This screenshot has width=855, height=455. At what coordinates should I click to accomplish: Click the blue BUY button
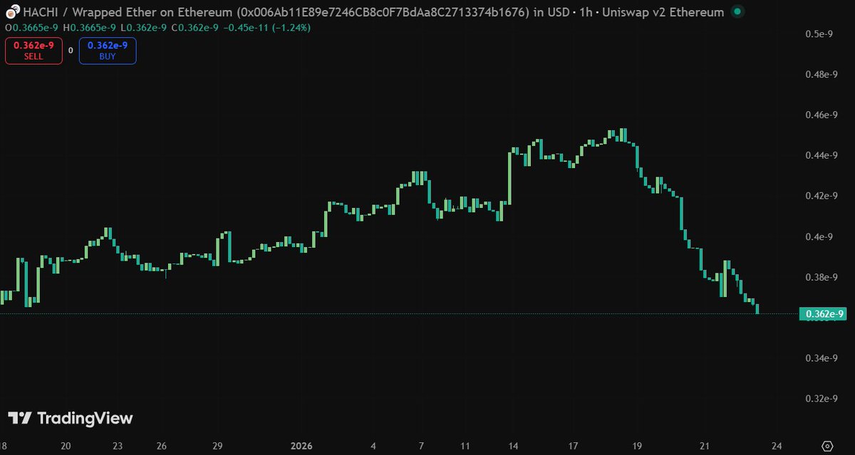pyautogui.click(x=108, y=51)
